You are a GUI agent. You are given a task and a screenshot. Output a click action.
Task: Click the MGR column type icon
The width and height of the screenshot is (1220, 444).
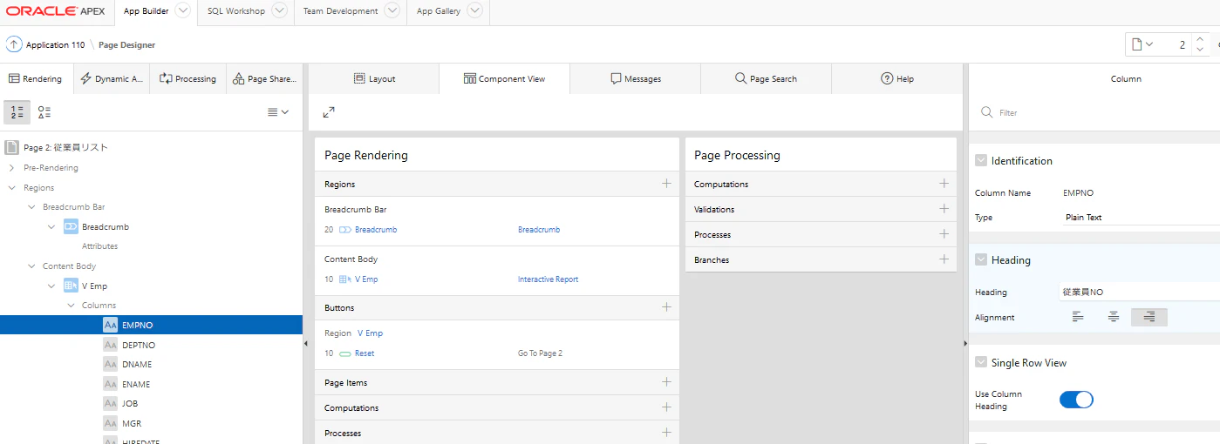tap(110, 423)
